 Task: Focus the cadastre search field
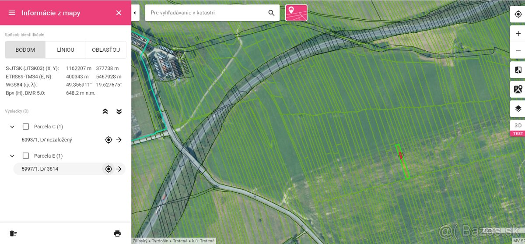[x=206, y=13]
